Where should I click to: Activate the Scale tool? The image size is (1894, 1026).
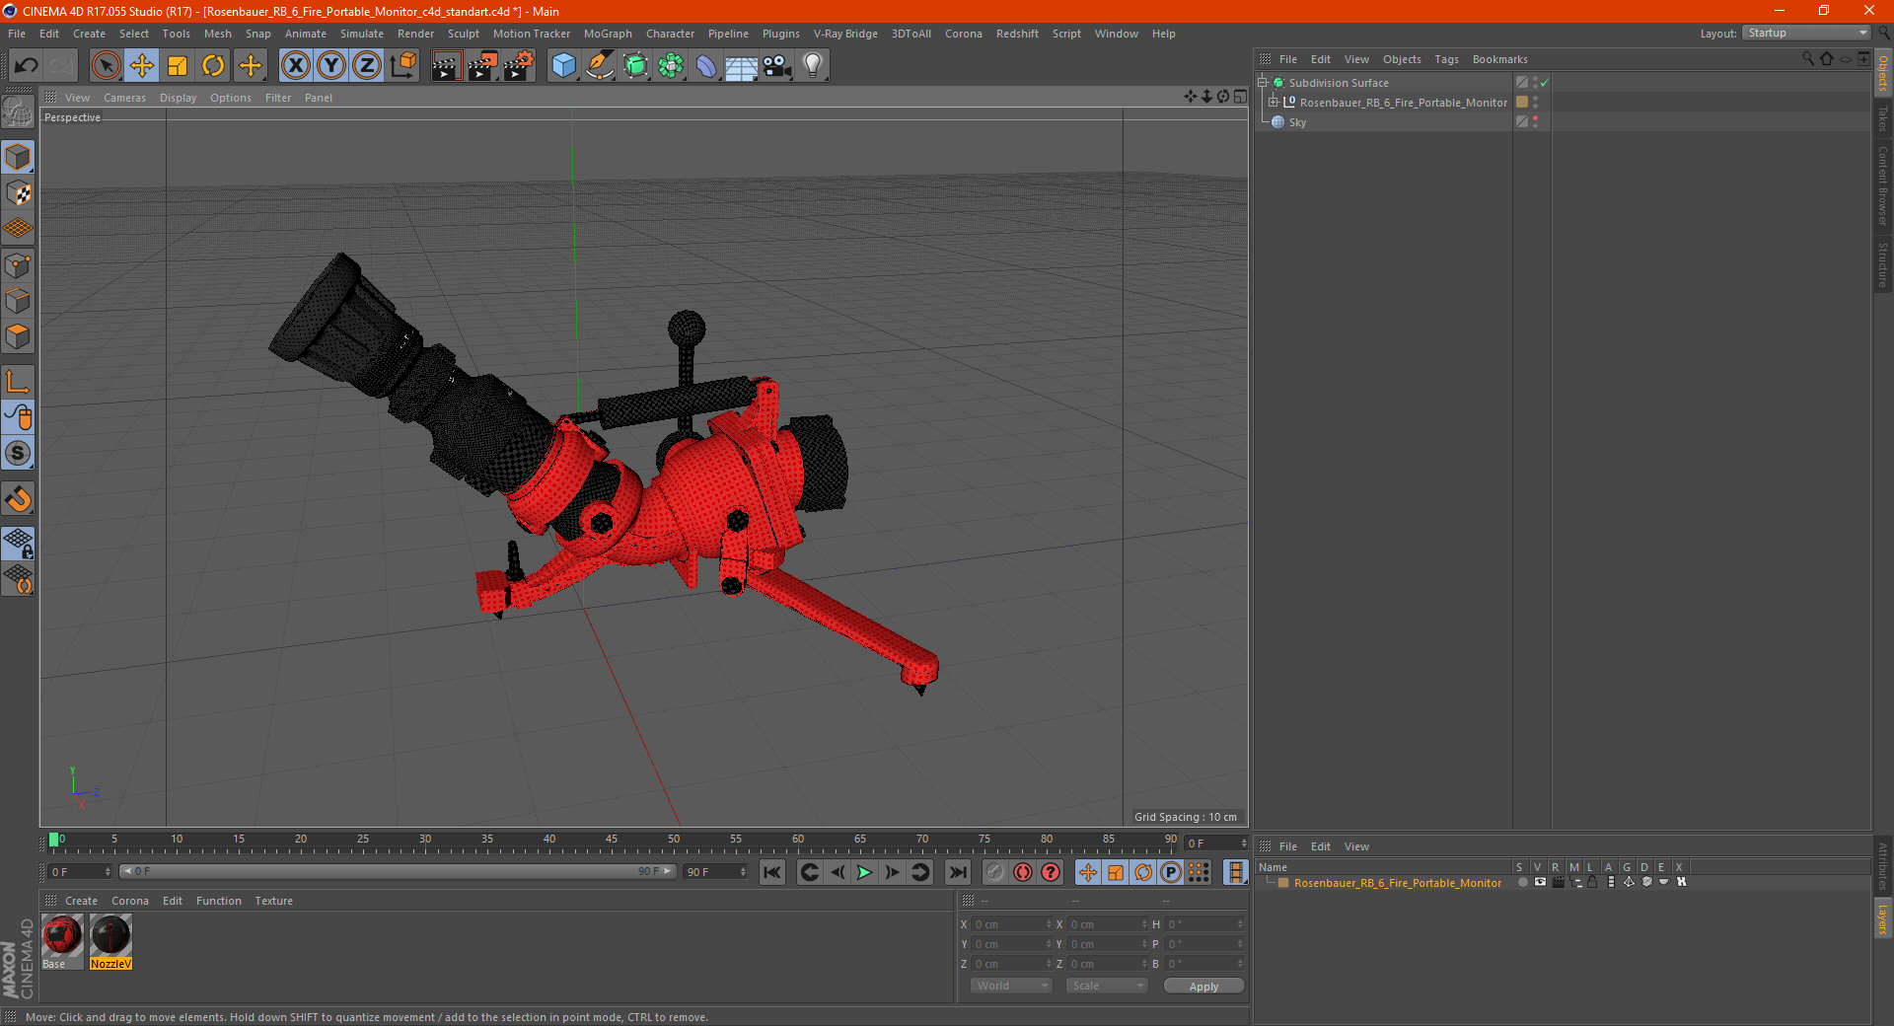(x=178, y=66)
